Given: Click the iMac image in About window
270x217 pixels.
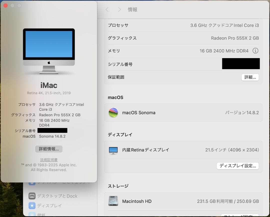Looking at the screenshot, I should click(x=49, y=51).
